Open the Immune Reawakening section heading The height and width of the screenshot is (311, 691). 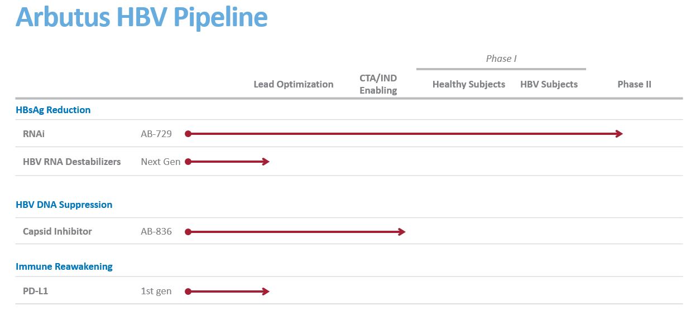pyautogui.click(x=64, y=266)
